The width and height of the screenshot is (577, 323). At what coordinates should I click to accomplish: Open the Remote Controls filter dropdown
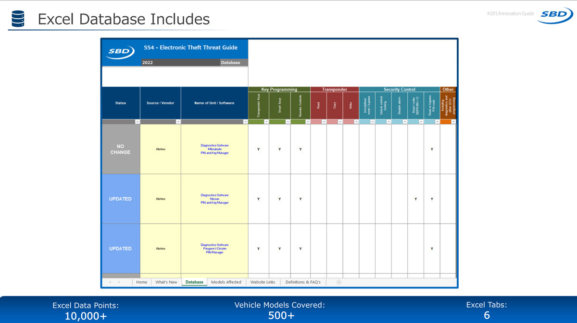(308, 122)
